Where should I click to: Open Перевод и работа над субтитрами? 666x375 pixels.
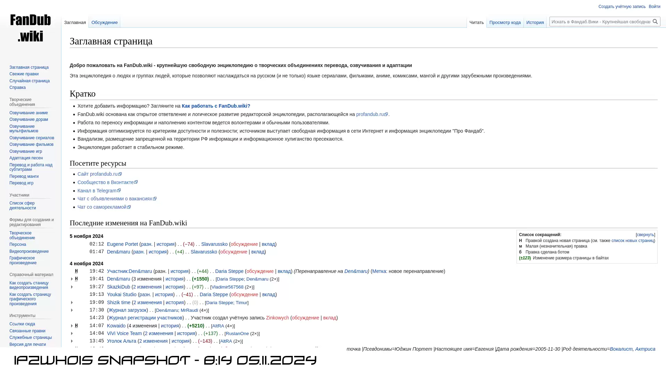tap(31, 167)
